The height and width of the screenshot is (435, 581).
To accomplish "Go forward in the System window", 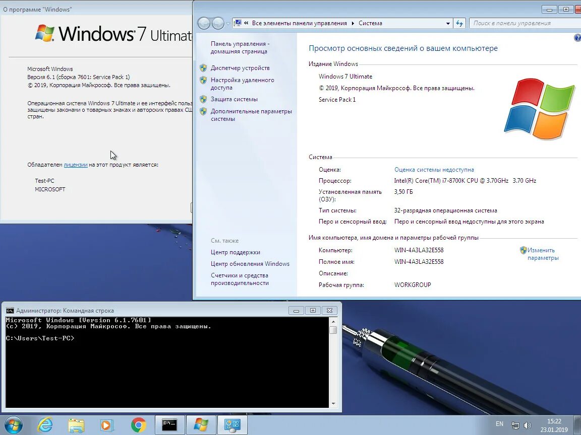I will [x=218, y=23].
